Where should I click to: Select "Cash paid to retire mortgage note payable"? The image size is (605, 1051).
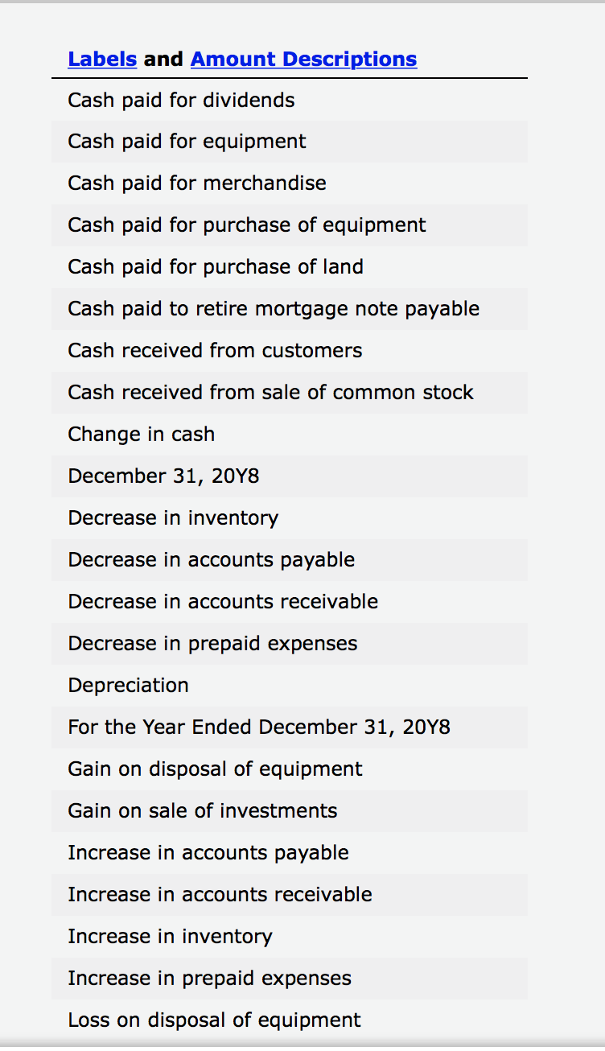tap(273, 308)
